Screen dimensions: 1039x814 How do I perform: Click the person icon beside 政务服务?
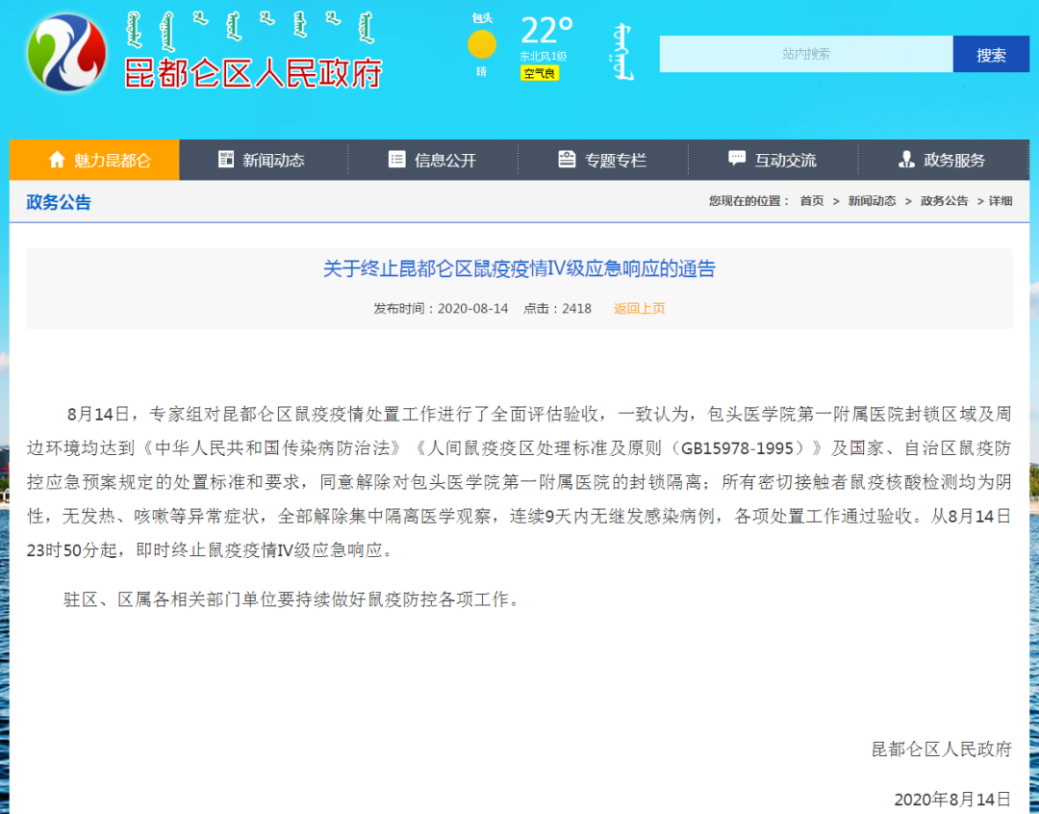905,160
